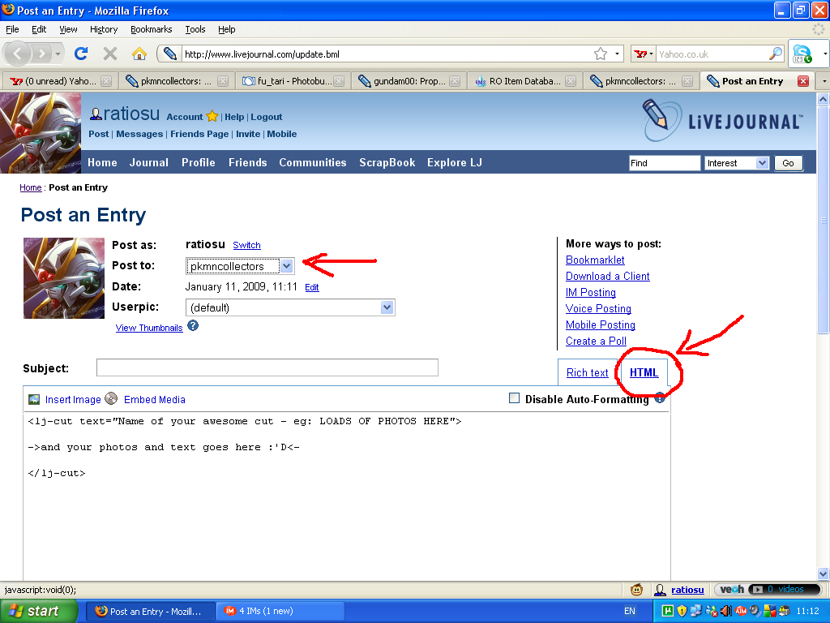The image size is (830, 623).
Task: Open the volume speaker tray icon
Action: [x=725, y=611]
